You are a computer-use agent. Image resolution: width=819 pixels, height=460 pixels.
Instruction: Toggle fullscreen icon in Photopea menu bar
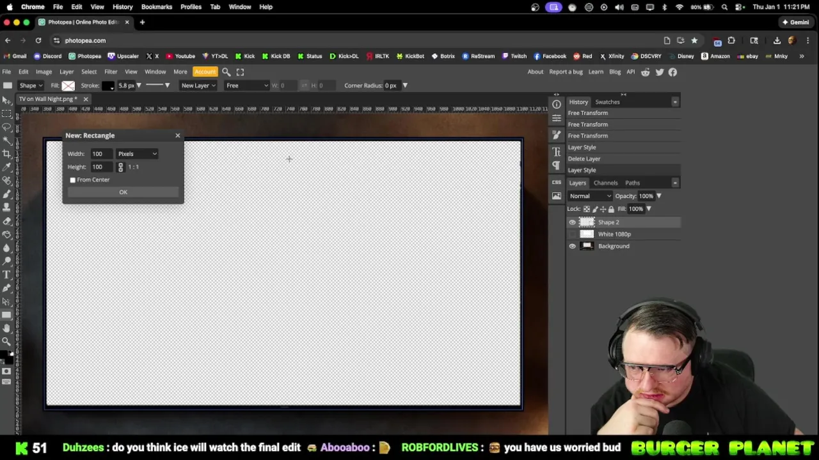point(241,72)
